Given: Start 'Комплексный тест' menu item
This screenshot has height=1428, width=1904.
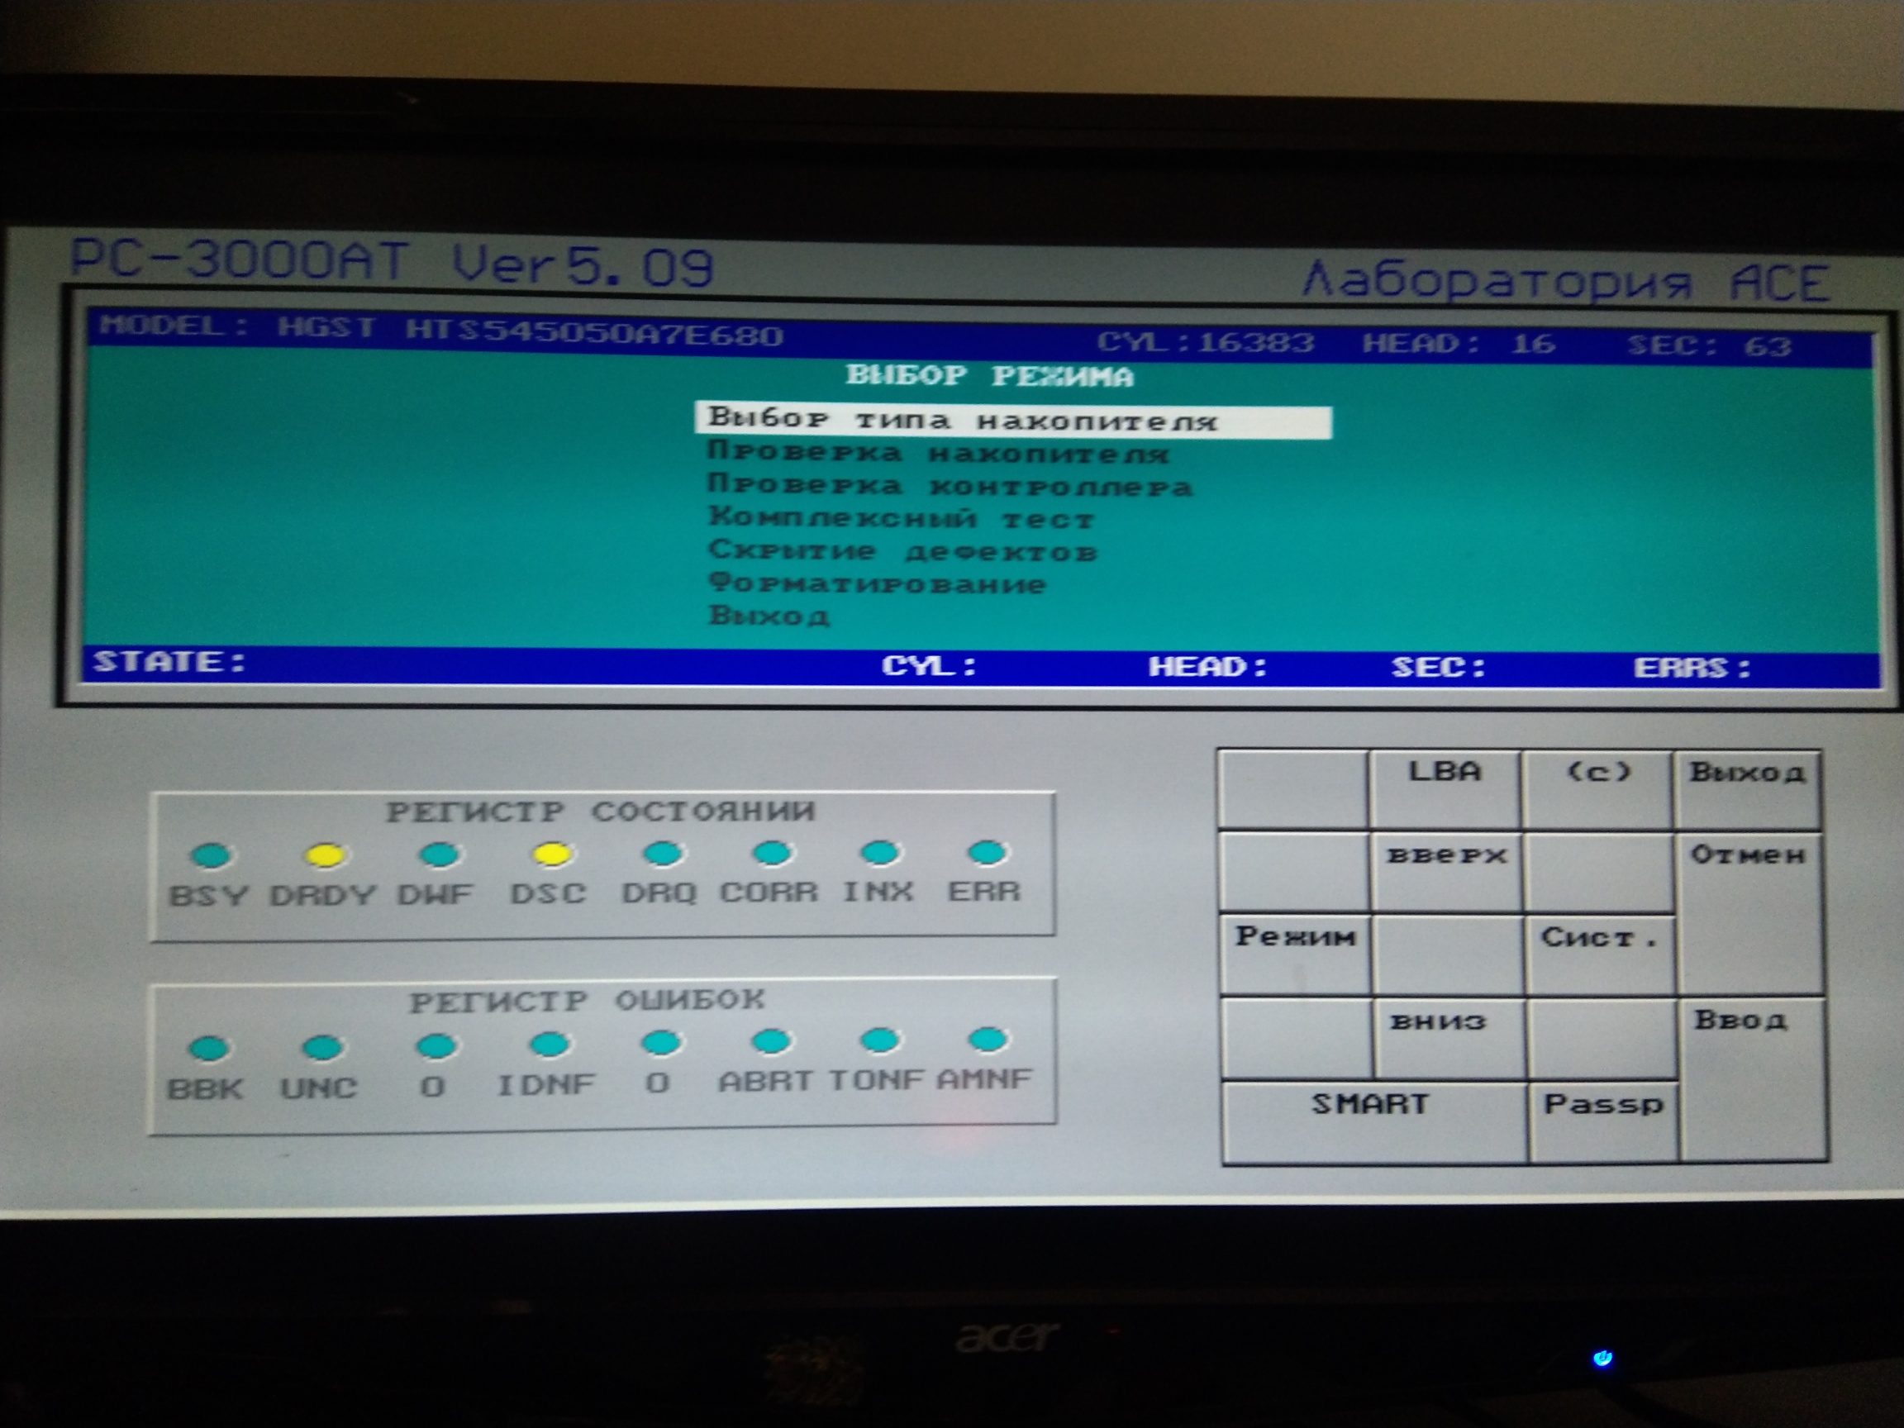Looking at the screenshot, I should tap(901, 518).
